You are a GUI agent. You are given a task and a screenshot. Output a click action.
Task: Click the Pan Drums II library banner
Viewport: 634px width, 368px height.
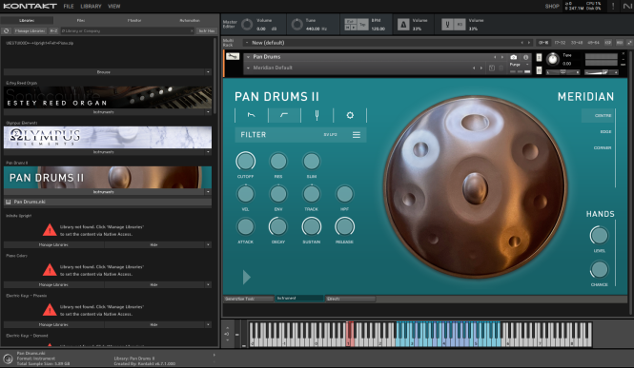[x=108, y=178]
